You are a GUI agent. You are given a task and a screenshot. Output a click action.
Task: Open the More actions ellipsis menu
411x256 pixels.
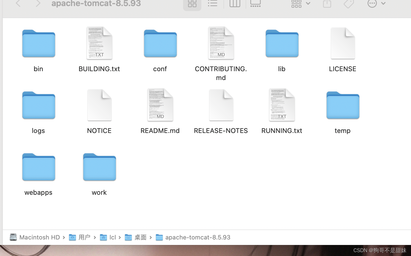point(376,4)
